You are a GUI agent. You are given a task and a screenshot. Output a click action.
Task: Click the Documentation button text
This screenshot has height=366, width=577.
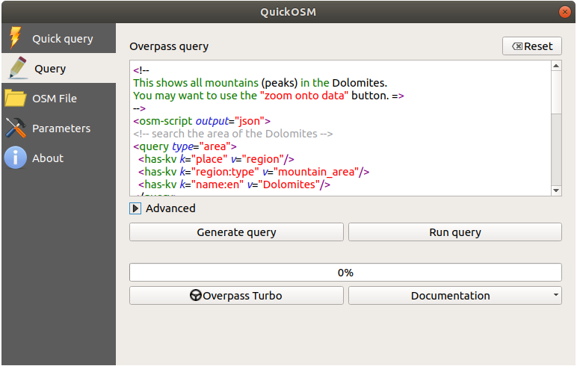tap(450, 296)
